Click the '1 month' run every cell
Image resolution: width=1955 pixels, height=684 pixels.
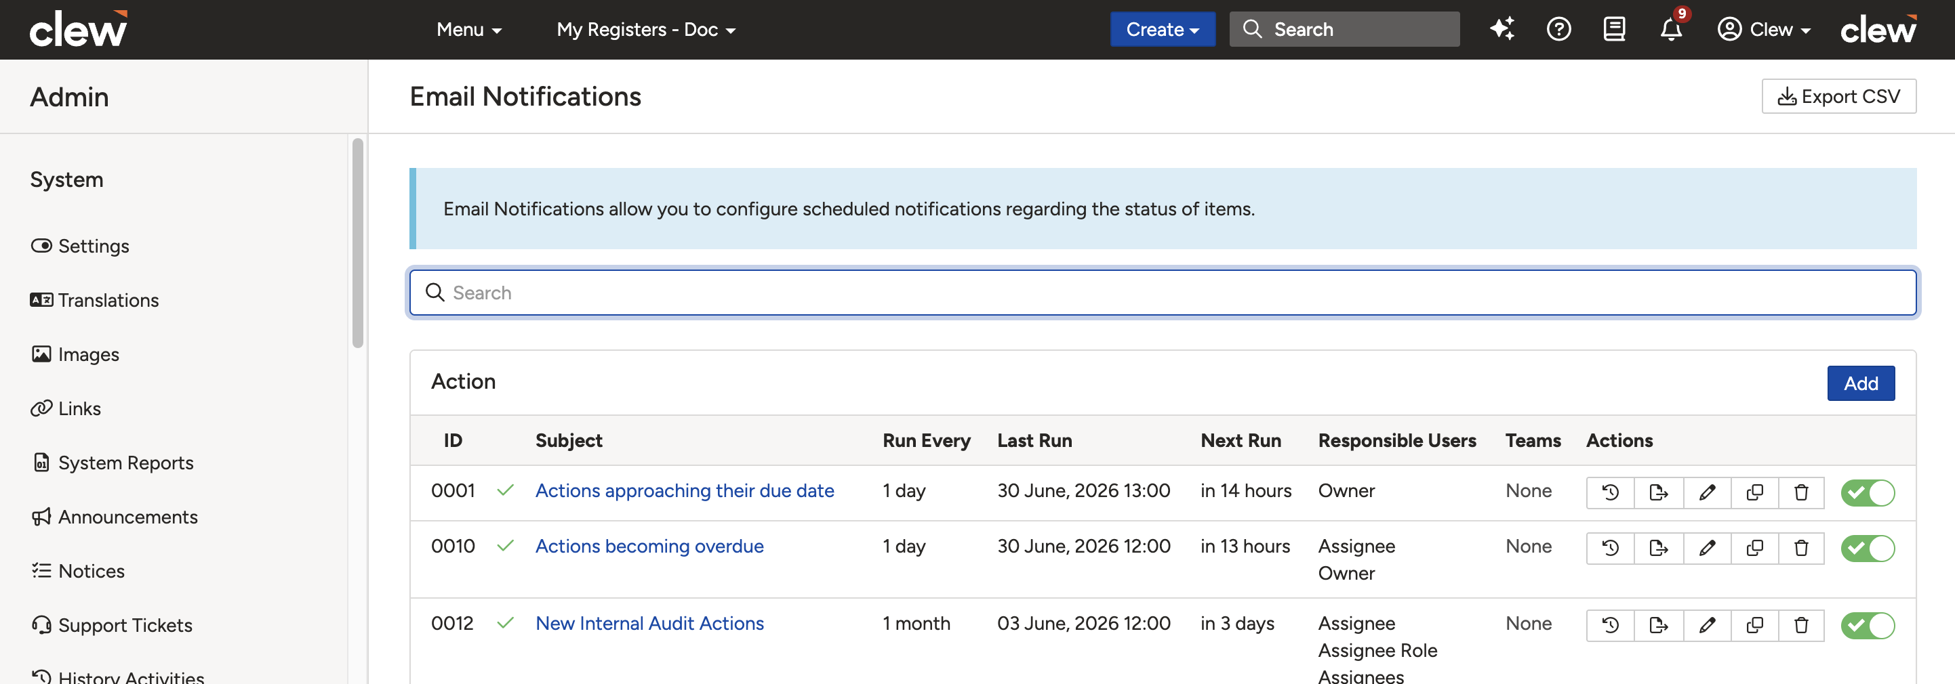coord(916,623)
